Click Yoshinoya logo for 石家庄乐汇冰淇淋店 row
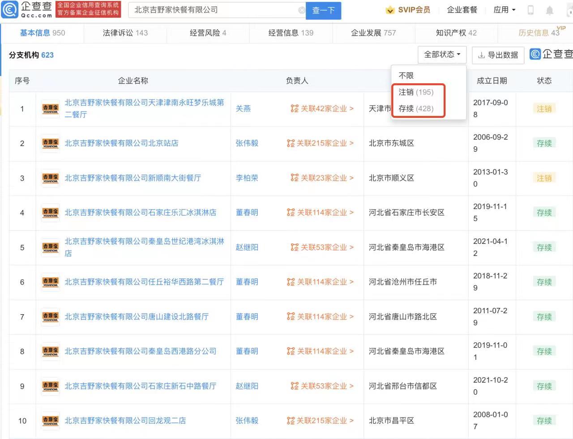Viewport: 573px width, 439px height. pyautogui.click(x=51, y=213)
